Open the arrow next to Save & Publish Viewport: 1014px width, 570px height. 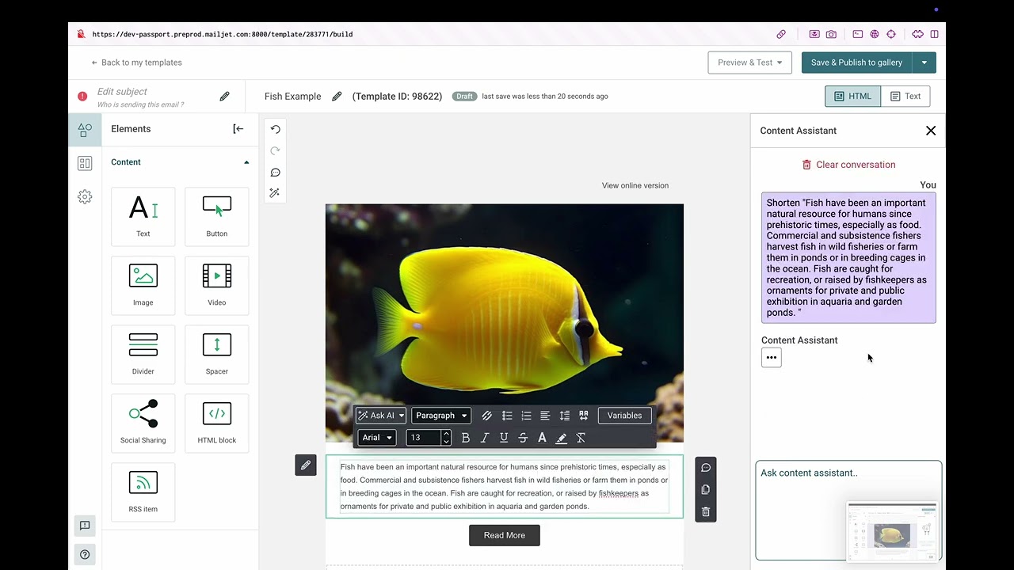(x=924, y=63)
